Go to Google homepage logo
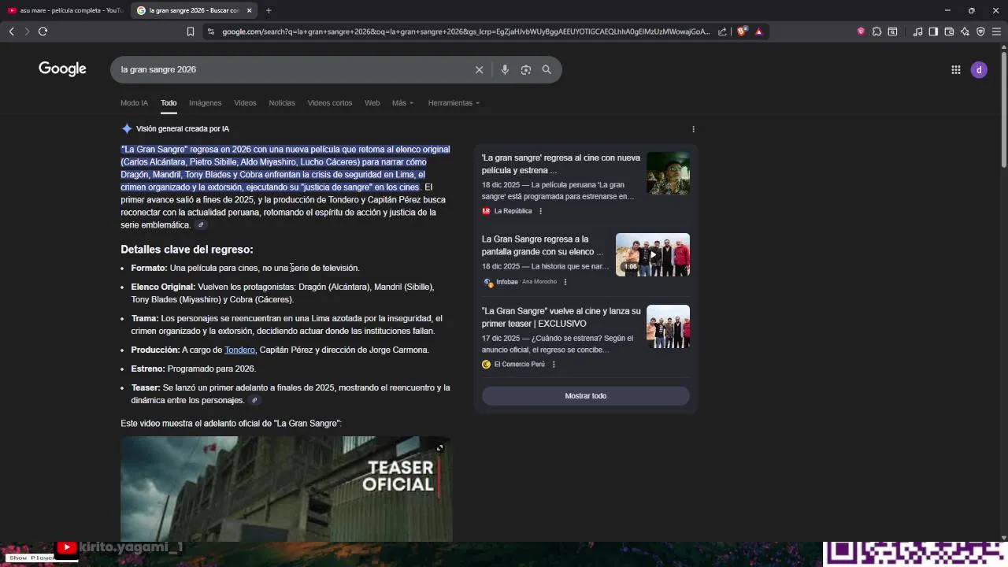1008x567 pixels. (62, 69)
